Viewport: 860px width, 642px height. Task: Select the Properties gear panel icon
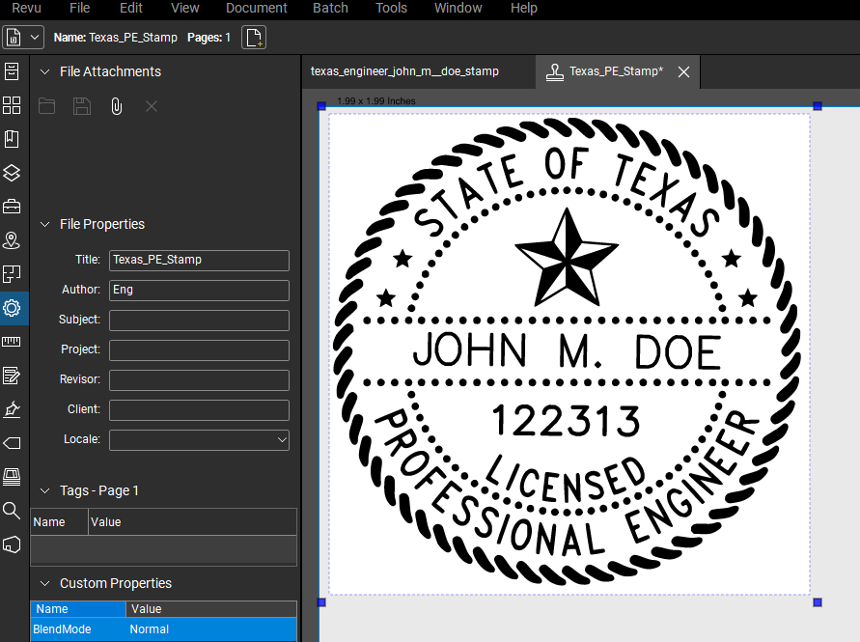pyautogui.click(x=12, y=308)
